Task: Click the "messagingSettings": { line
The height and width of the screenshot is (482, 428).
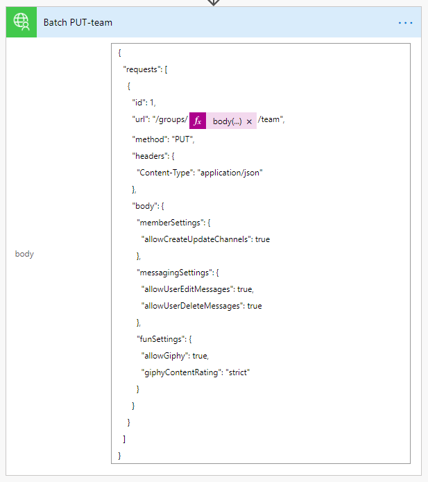Action: pyautogui.click(x=178, y=273)
